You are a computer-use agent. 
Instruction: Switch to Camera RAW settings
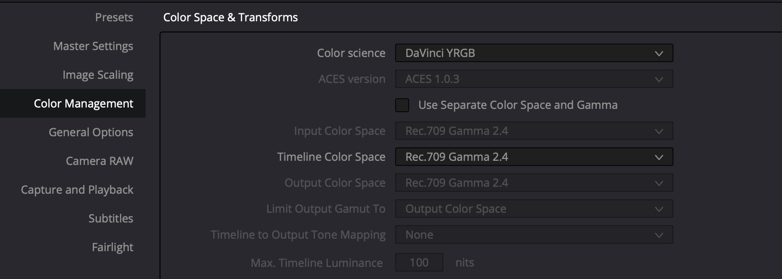(99, 161)
